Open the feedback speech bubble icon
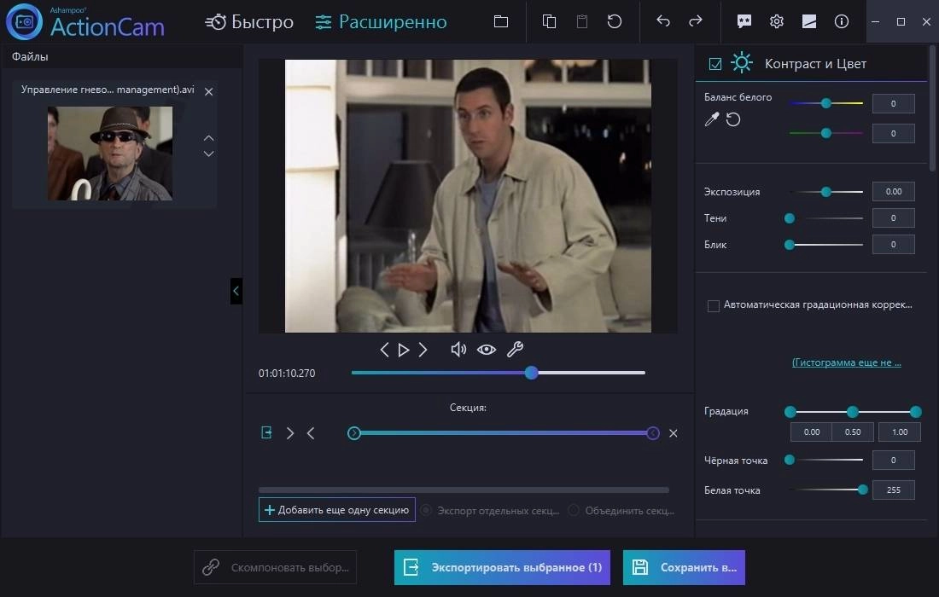Viewport: 939px width, 597px height. [744, 21]
